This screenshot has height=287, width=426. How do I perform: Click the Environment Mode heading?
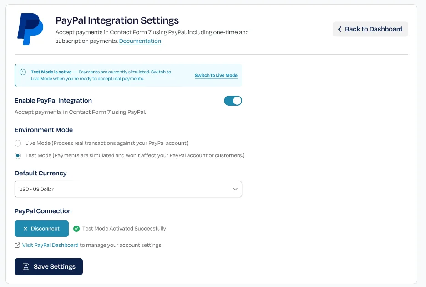point(44,130)
